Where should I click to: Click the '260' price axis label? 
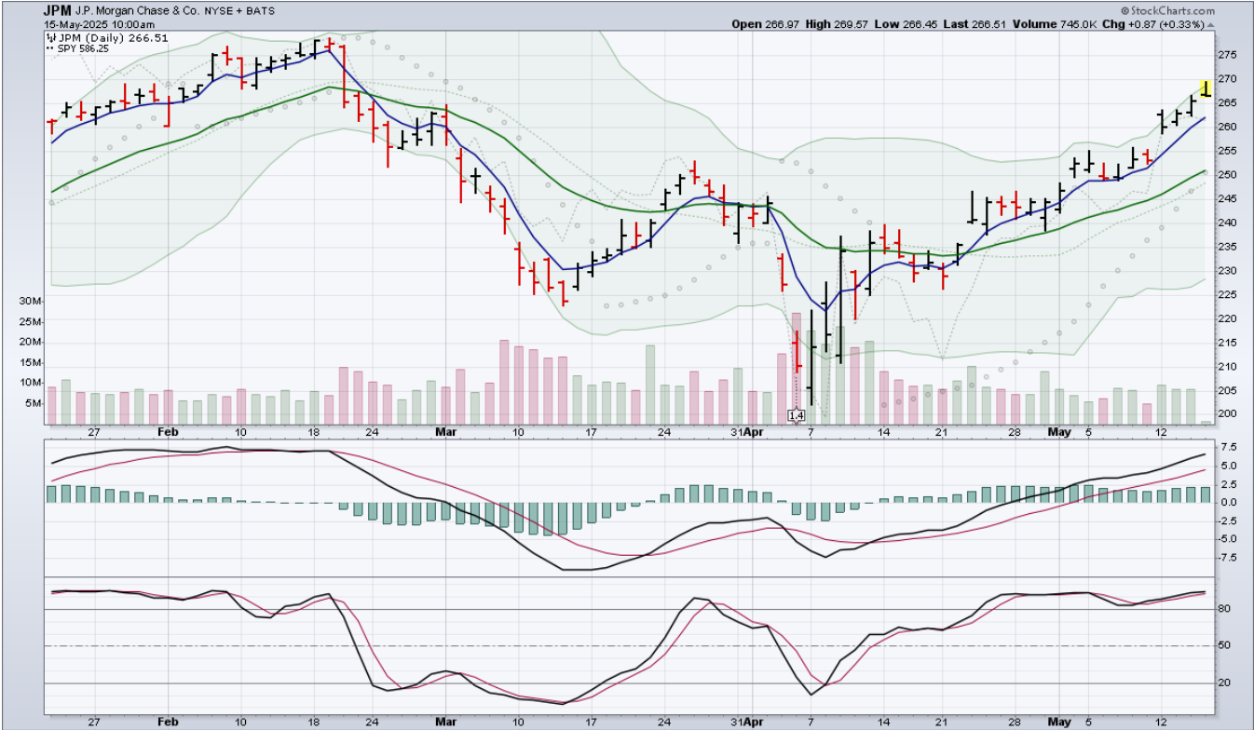click(x=1228, y=128)
